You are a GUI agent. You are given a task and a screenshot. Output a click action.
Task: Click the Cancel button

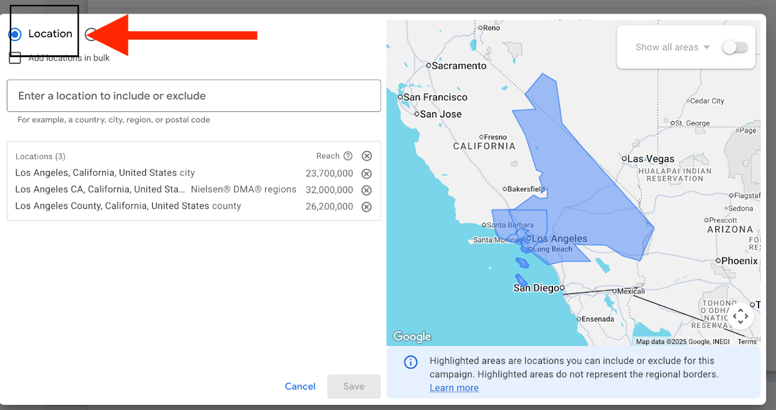point(300,386)
